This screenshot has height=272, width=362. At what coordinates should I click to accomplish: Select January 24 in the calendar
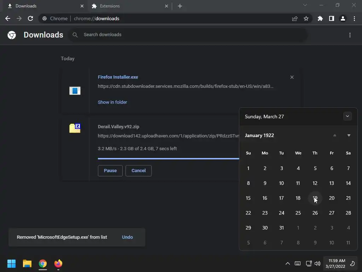coord(281,213)
